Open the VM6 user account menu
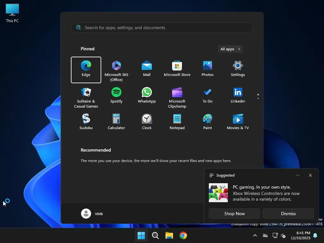Image resolution: width=324 pixels, height=243 pixels. [92, 214]
